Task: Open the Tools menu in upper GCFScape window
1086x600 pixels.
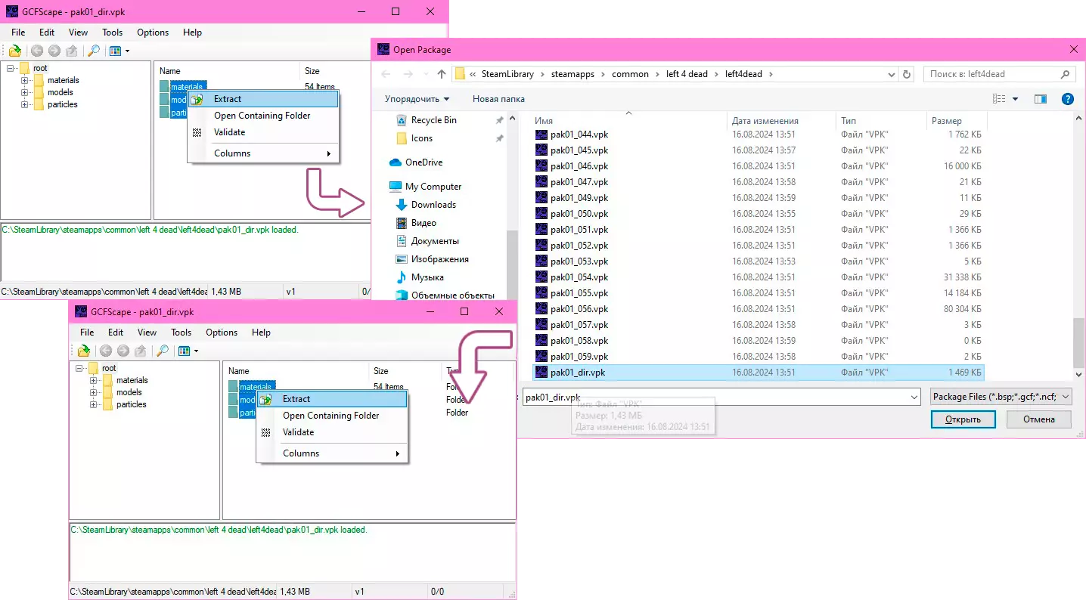Action: click(x=113, y=32)
